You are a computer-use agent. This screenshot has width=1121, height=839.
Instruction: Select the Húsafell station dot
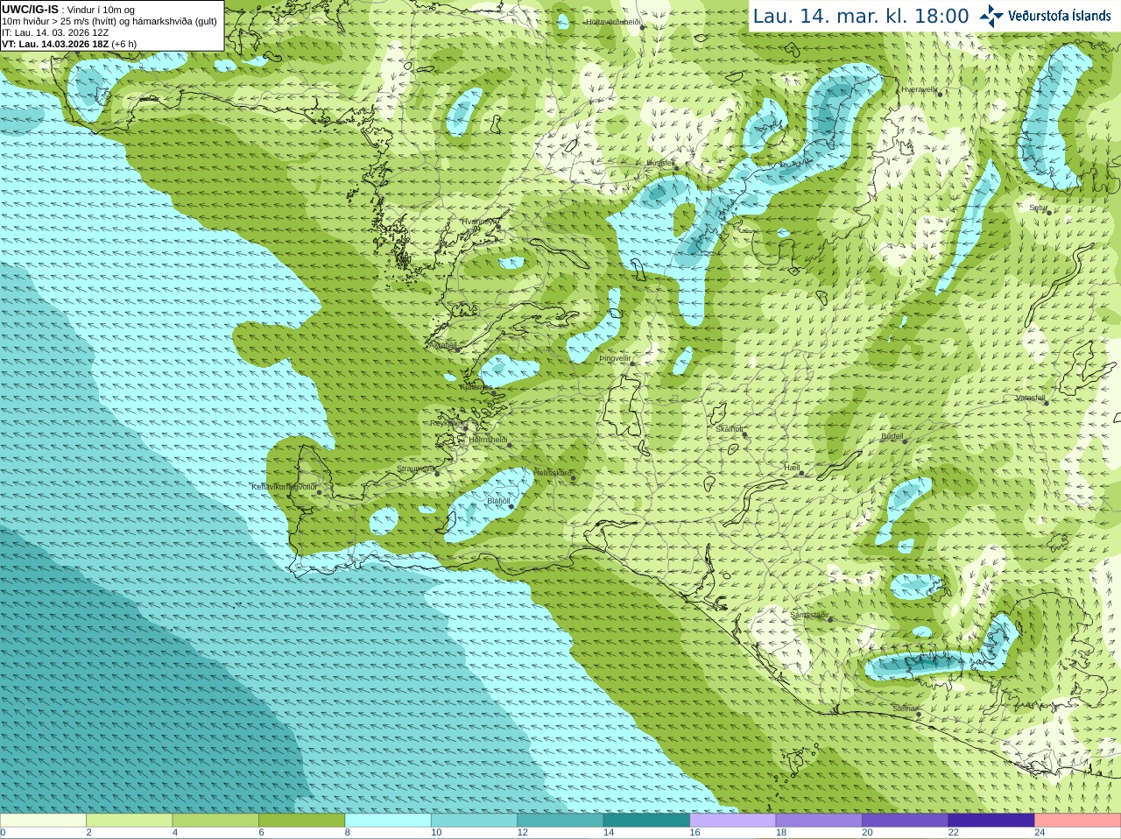[x=676, y=166]
